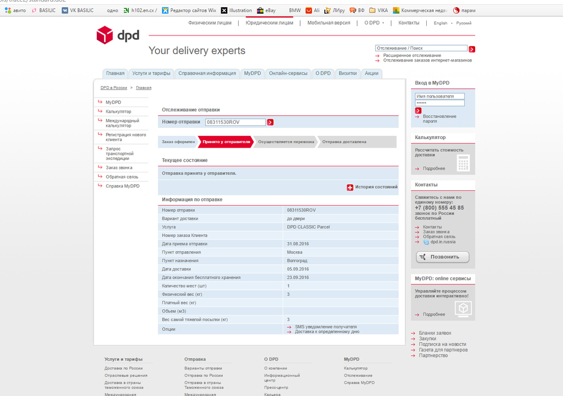Click the calculator icon in Калькулятор panel

pyautogui.click(x=463, y=163)
